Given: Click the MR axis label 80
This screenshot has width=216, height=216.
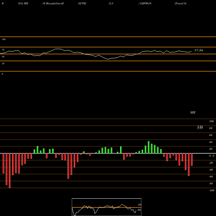Looking at the screenshot, I should coord(211,128).
